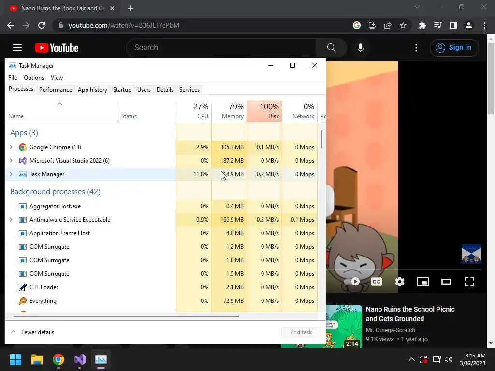Open Chrome extensions puzzle icon
Viewport: 495px width, 371px height.
coord(422,25)
